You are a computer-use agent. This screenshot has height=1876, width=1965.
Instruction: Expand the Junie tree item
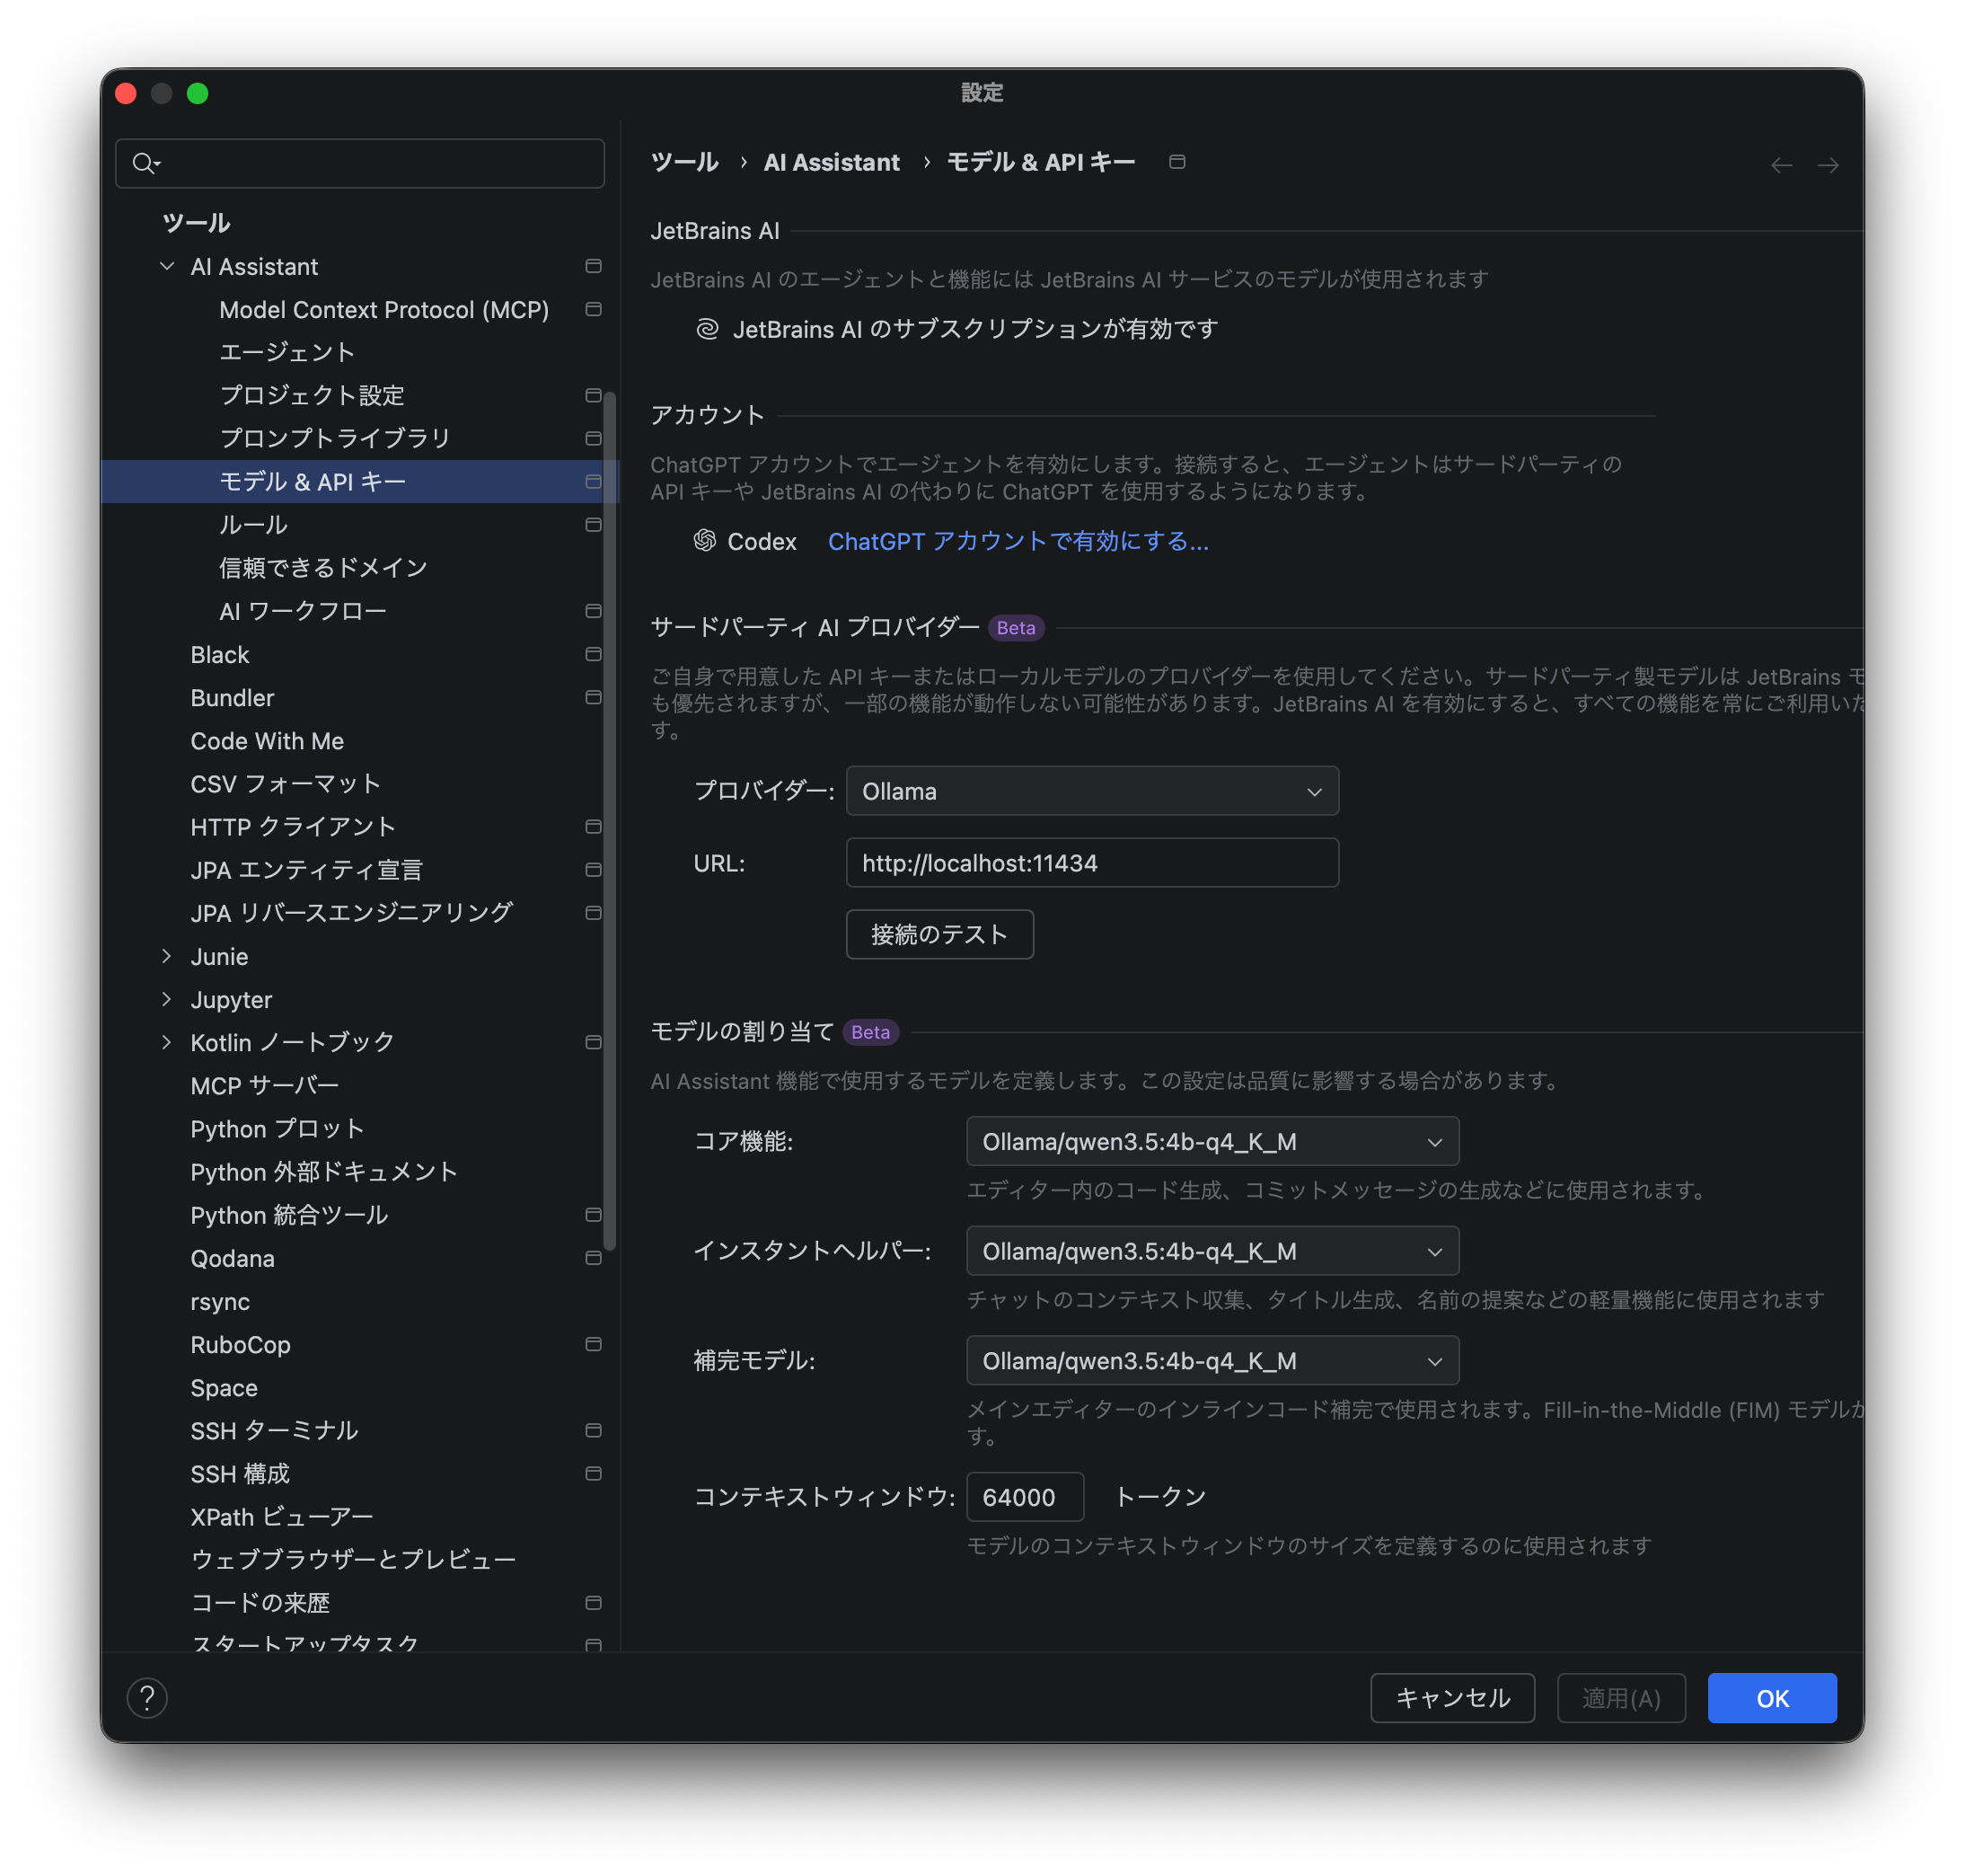point(166,956)
